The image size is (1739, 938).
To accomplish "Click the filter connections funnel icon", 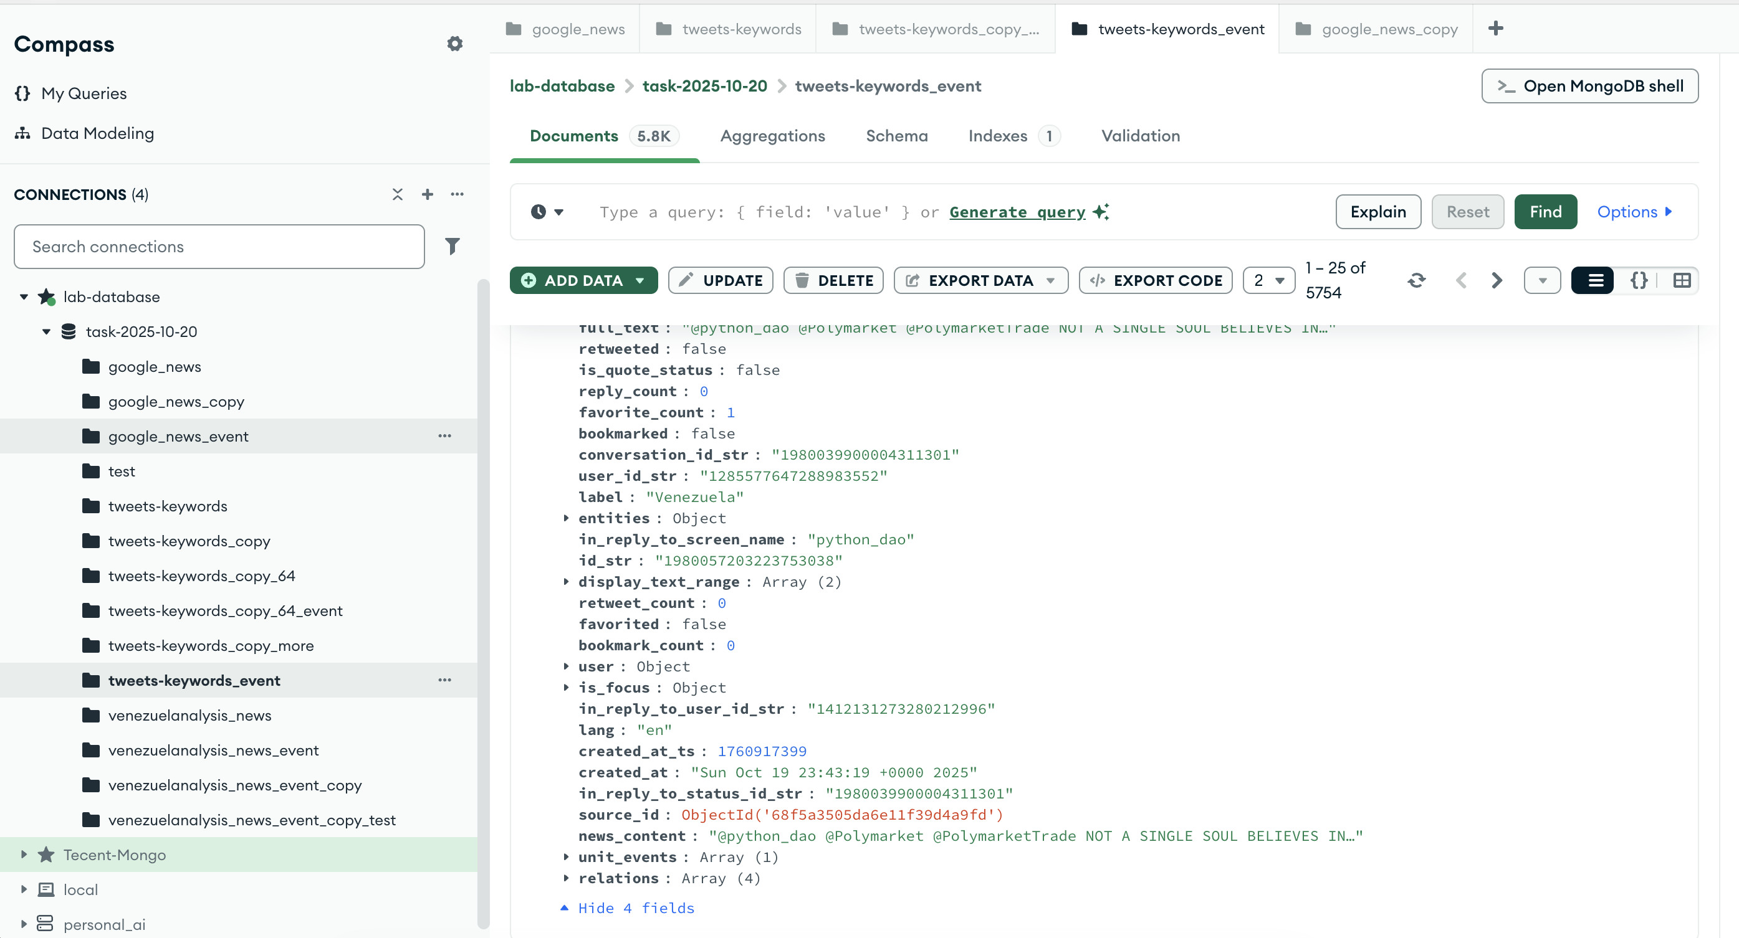I will [453, 246].
